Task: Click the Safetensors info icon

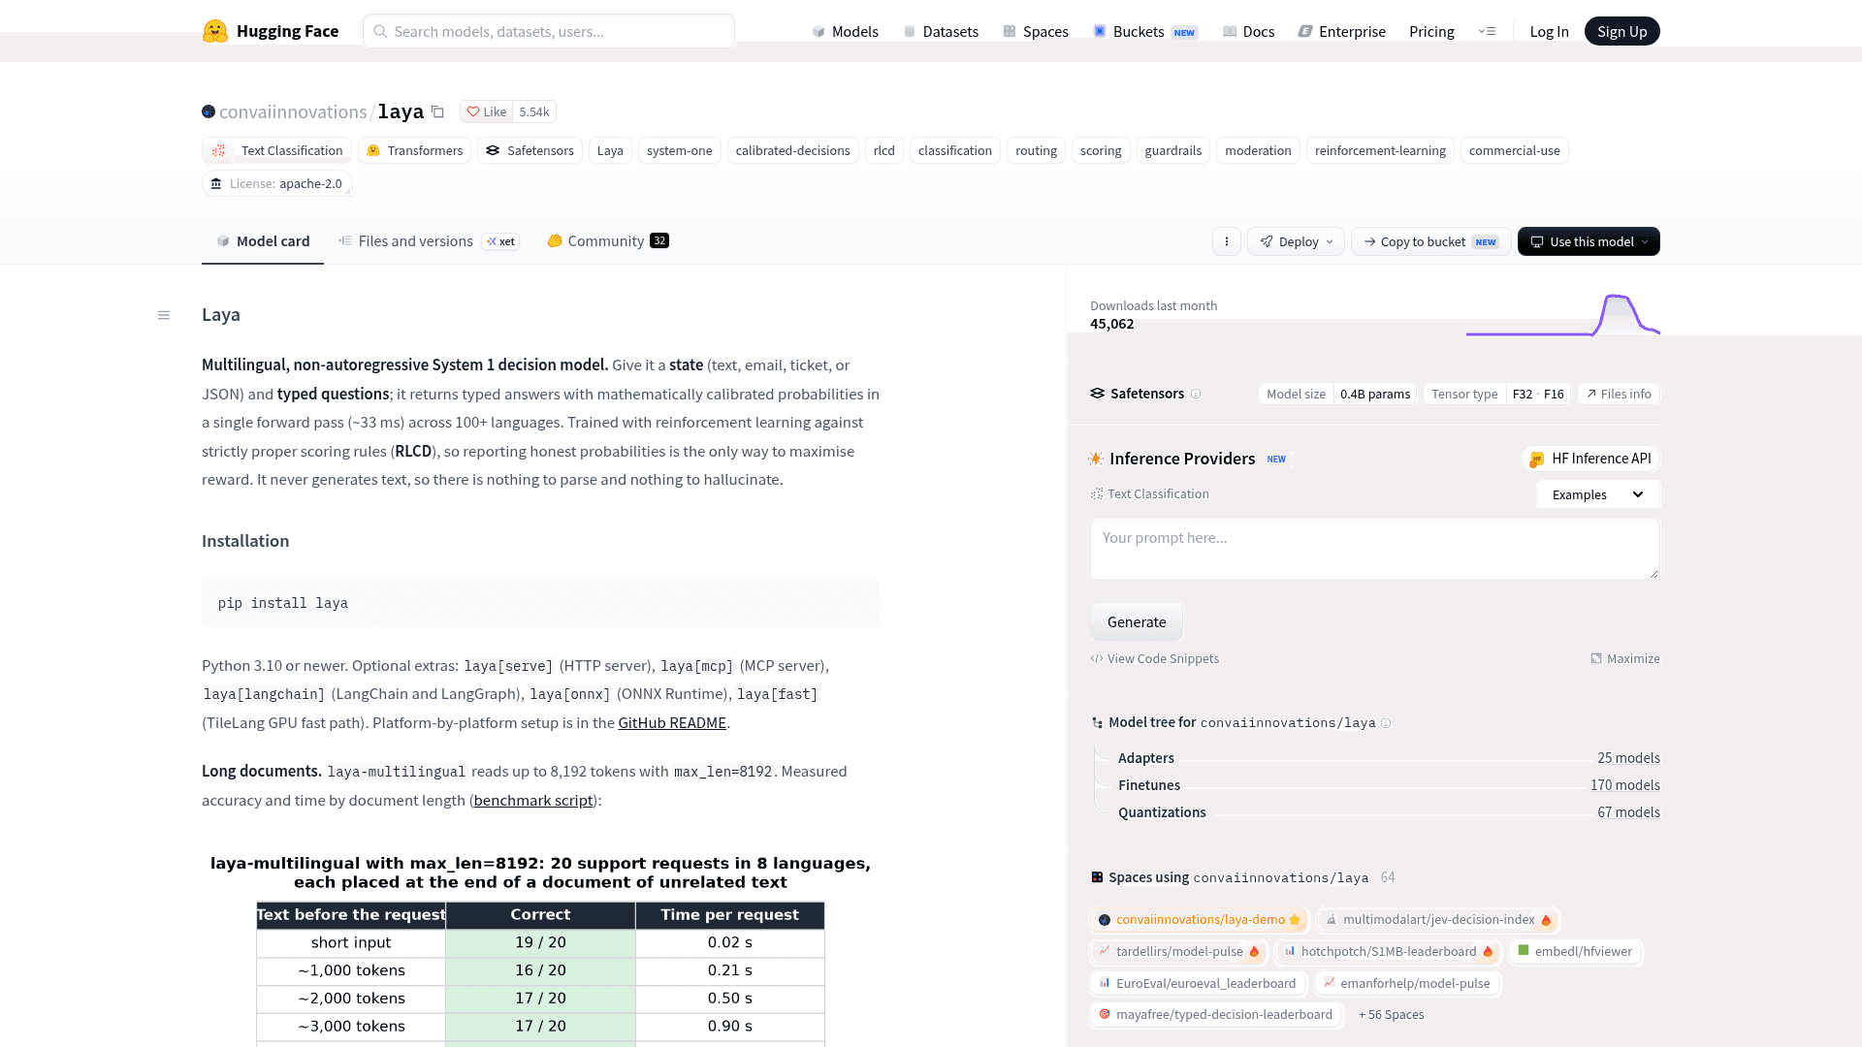Action: pyautogui.click(x=1196, y=394)
